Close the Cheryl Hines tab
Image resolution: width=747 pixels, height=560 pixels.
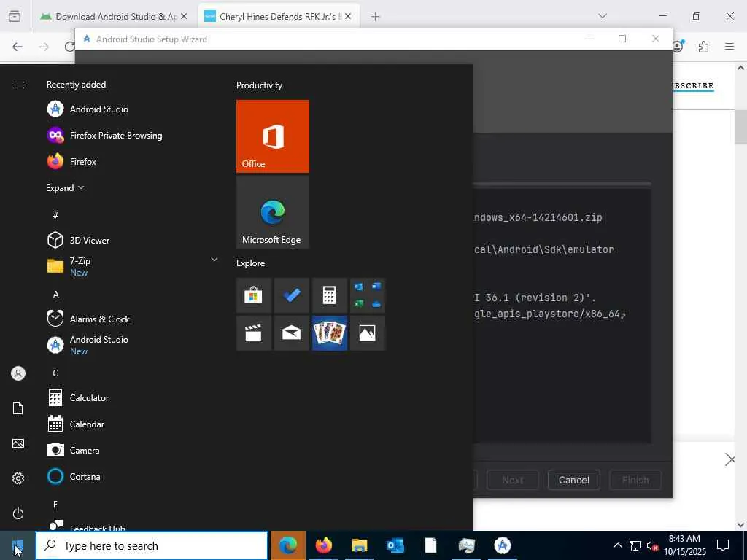[348, 16]
